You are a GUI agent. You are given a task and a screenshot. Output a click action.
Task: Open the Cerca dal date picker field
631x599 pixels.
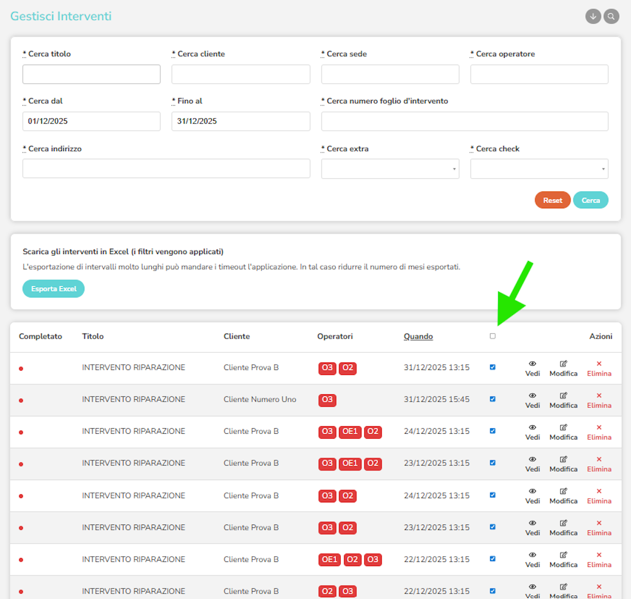(91, 121)
